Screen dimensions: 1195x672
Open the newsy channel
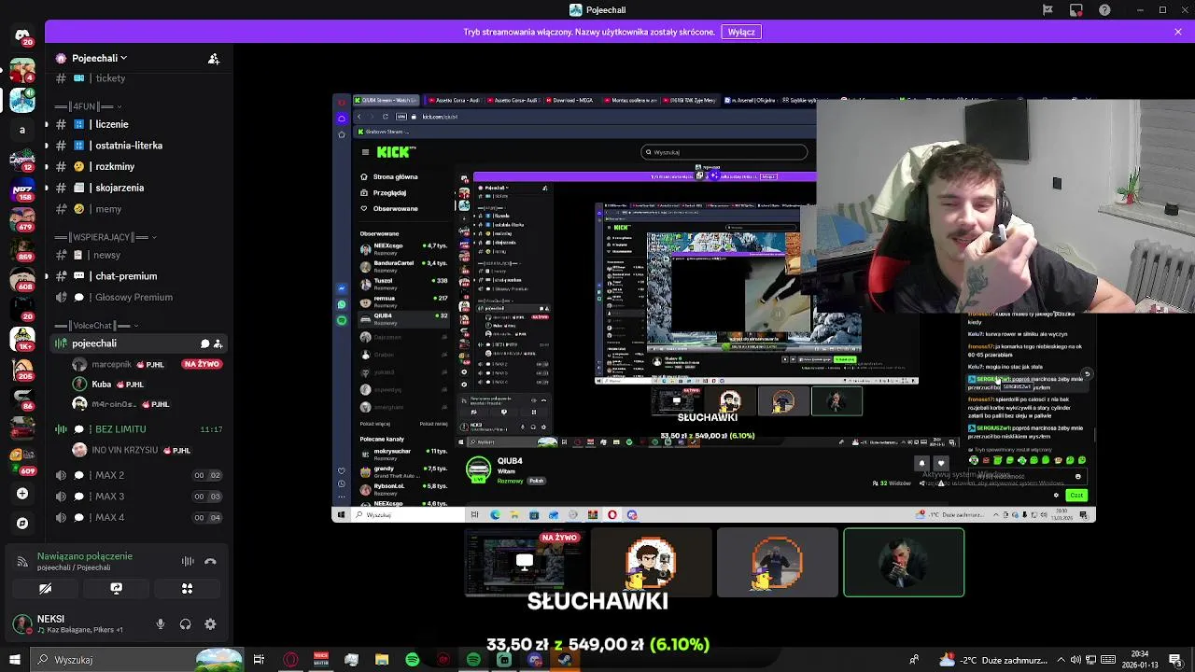click(x=138, y=255)
